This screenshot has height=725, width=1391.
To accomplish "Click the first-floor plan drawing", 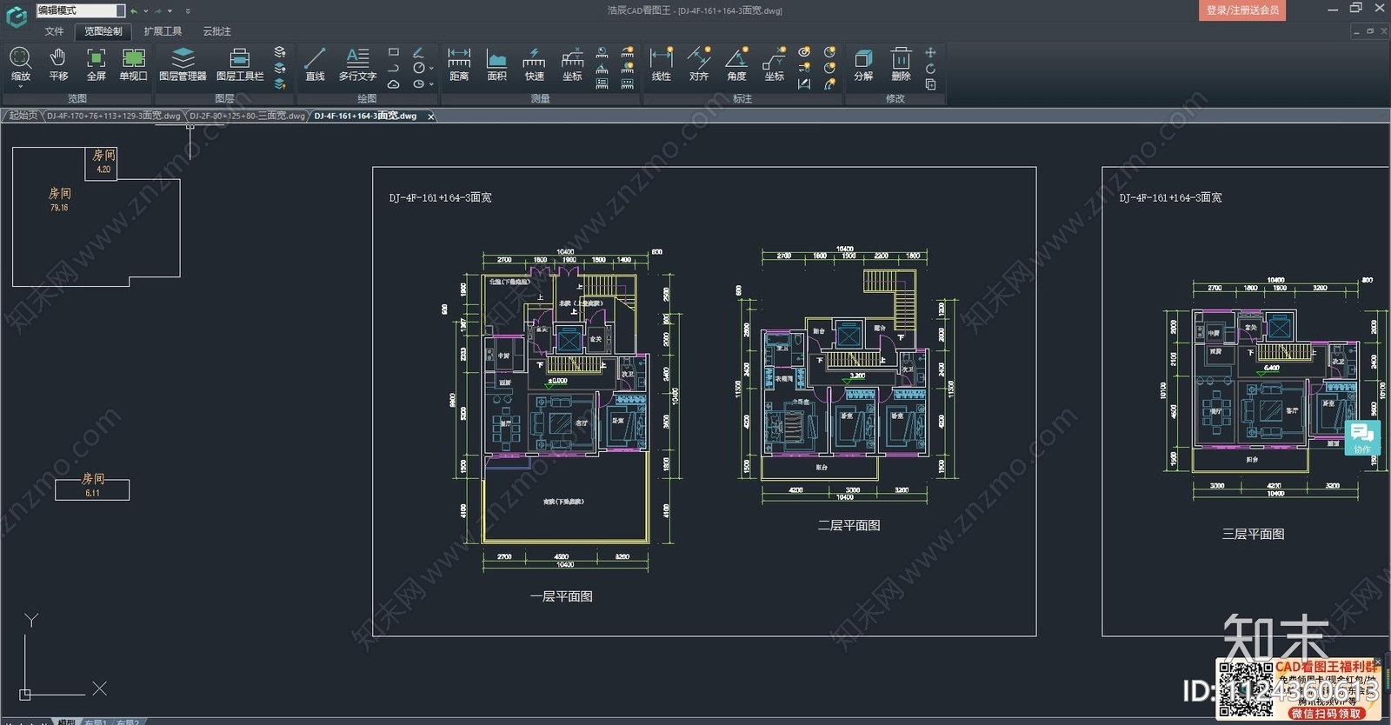I will coord(565,409).
